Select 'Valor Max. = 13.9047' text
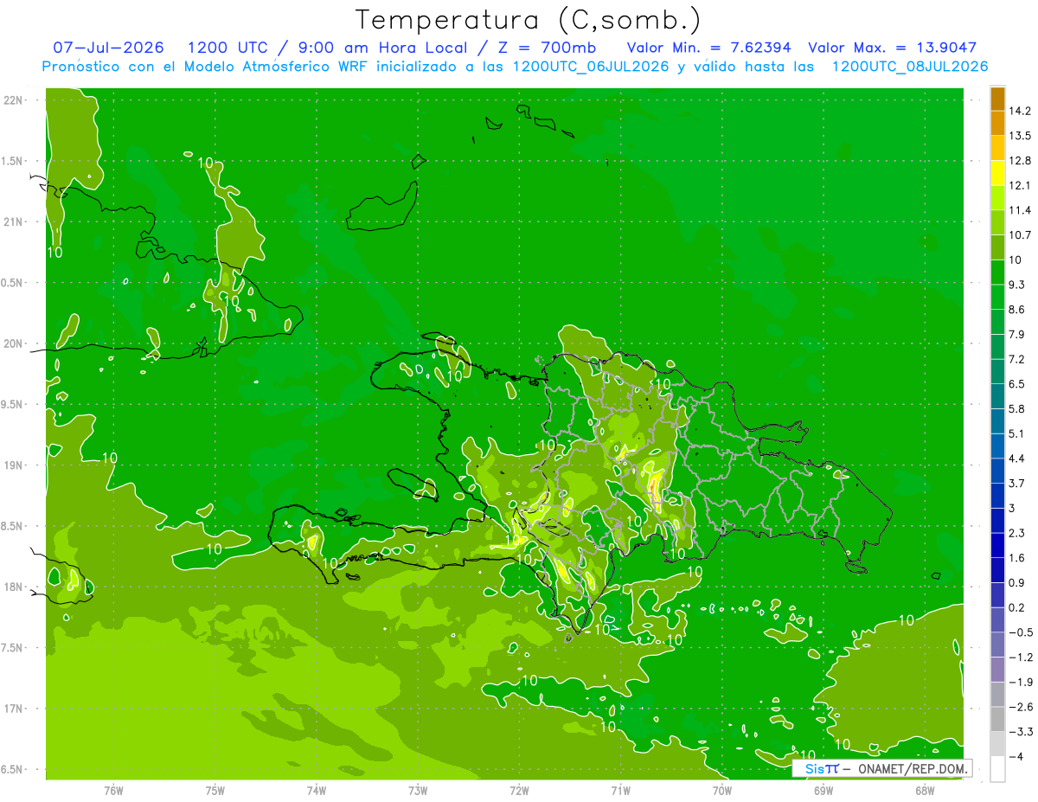Image resolution: width=1038 pixels, height=802 pixels. [x=893, y=48]
